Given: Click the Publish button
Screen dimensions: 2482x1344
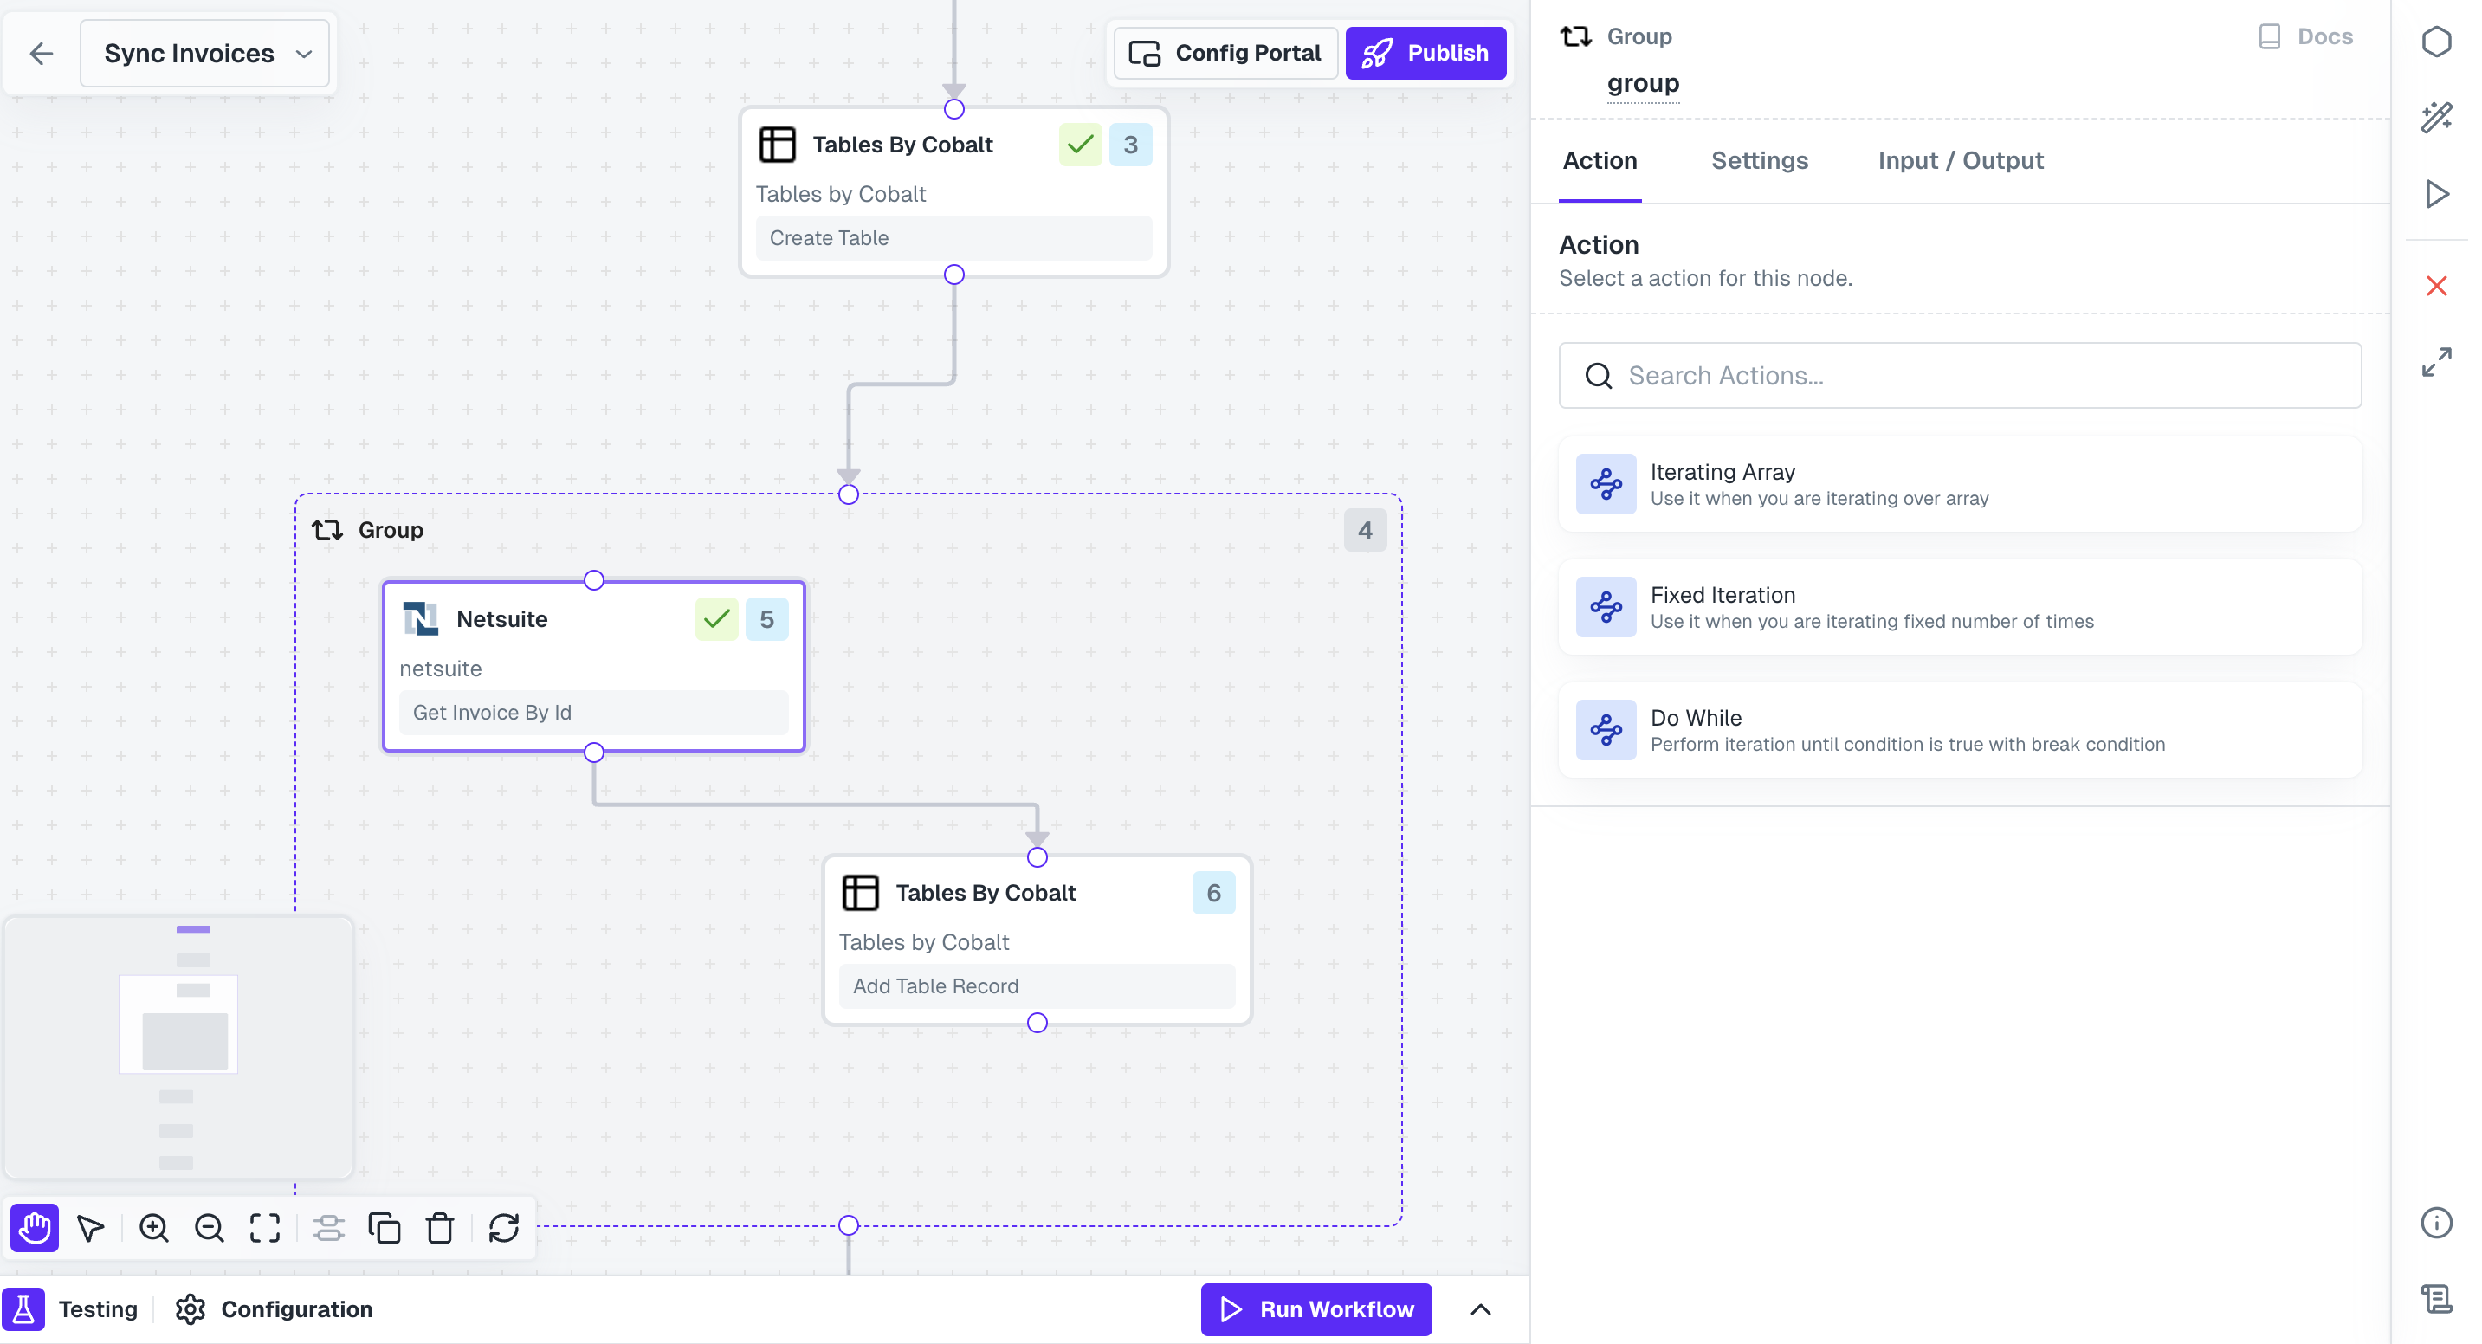Looking at the screenshot, I should (1426, 53).
